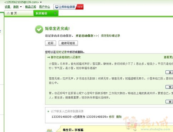Click 保存到珍藏记录 link
This screenshot has height=132, width=173.
[x=110, y=36]
